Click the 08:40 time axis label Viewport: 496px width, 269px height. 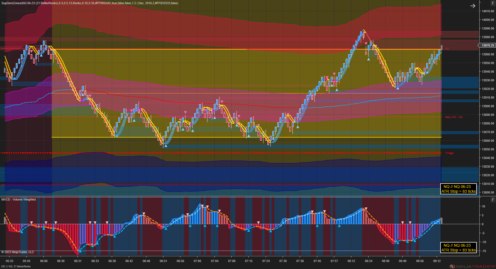386,261
